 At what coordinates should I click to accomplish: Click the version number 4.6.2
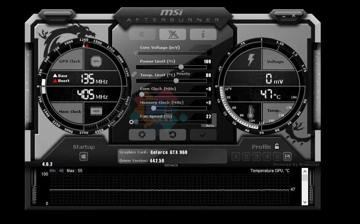click(47, 164)
